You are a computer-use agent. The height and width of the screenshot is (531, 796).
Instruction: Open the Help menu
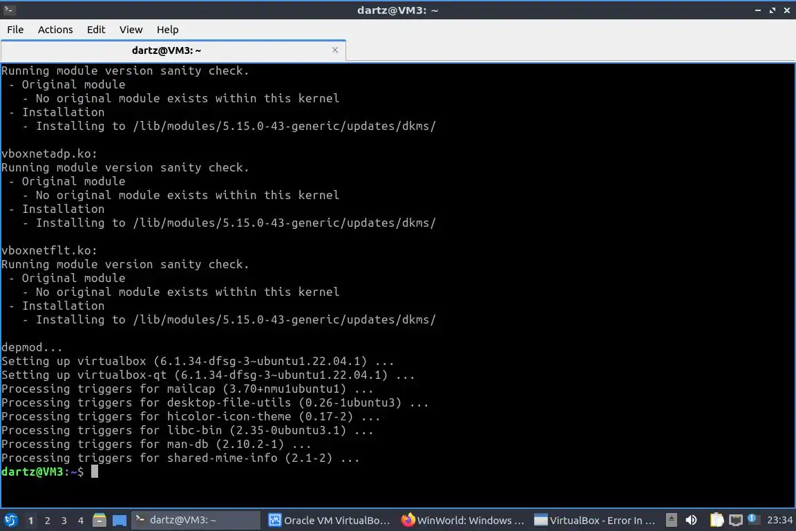tap(167, 30)
